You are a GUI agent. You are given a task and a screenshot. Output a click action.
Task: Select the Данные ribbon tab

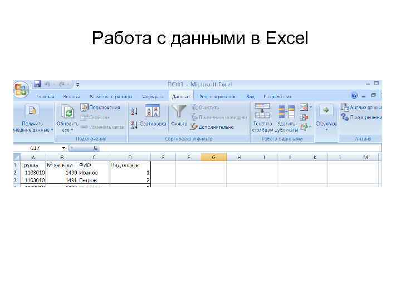tap(181, 96)
